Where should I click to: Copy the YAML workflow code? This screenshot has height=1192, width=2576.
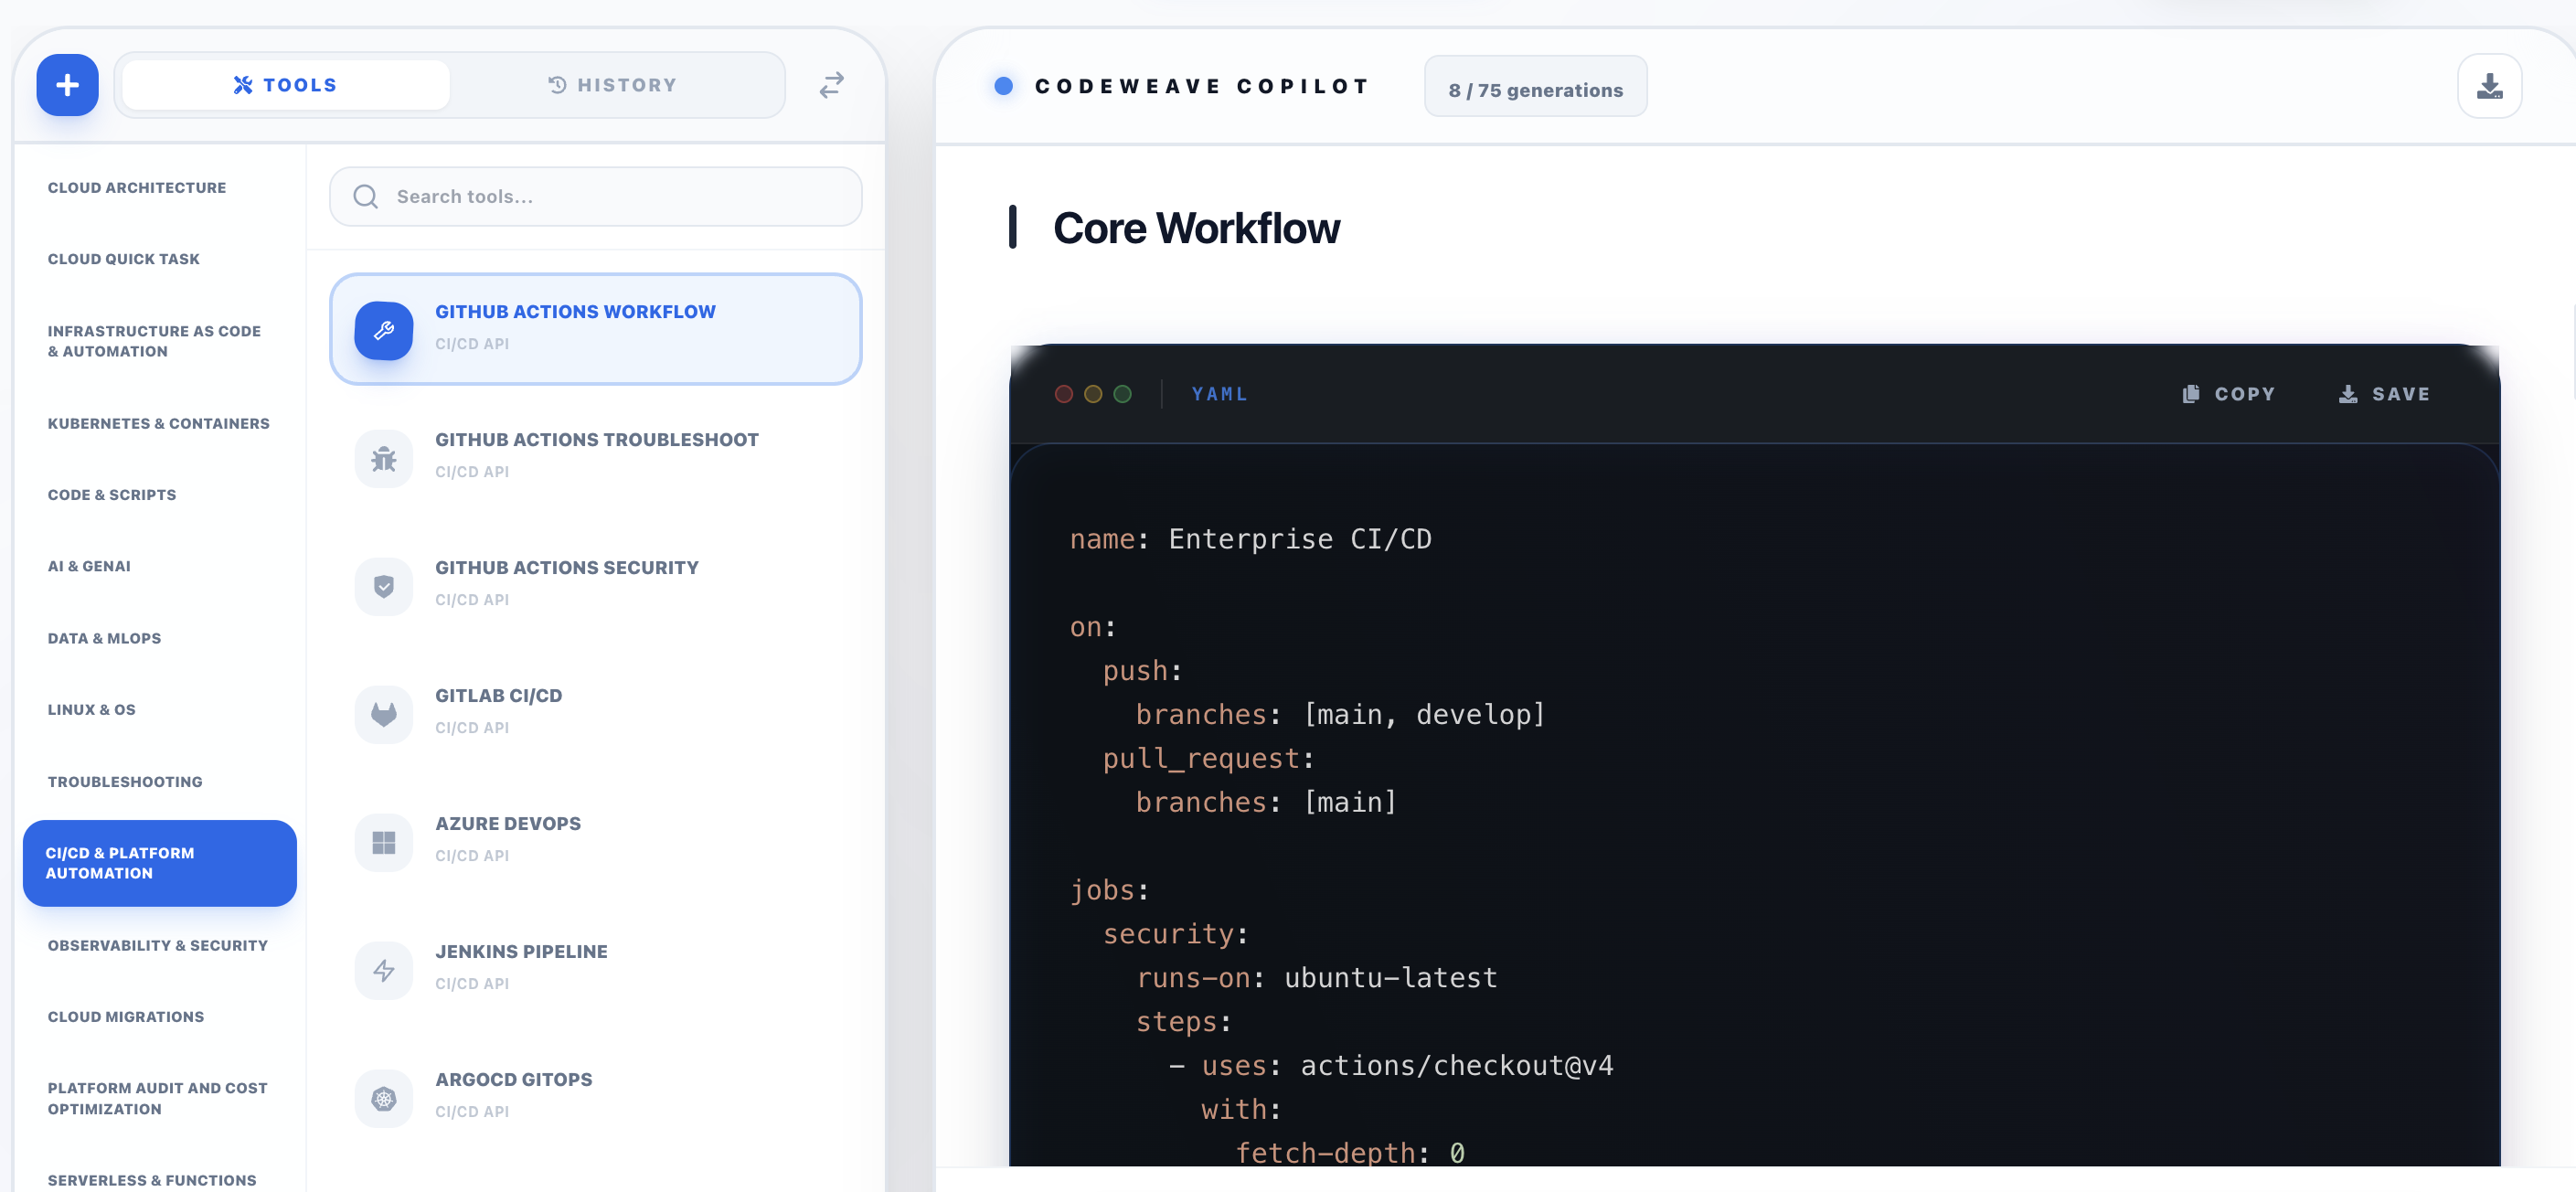tap(2228, 393)
